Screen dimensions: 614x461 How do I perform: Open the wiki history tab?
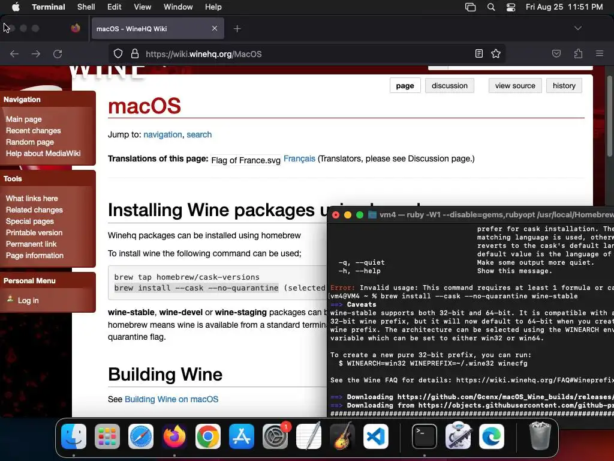(x=564, y=85)
